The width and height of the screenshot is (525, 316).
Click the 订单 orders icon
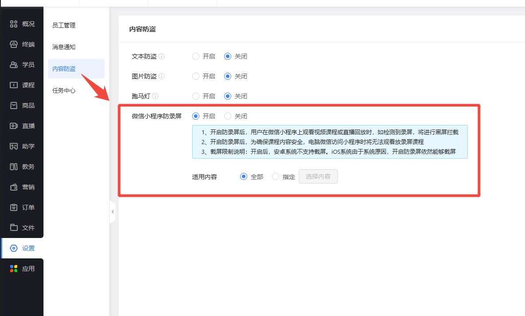click(x=14, y=208)
